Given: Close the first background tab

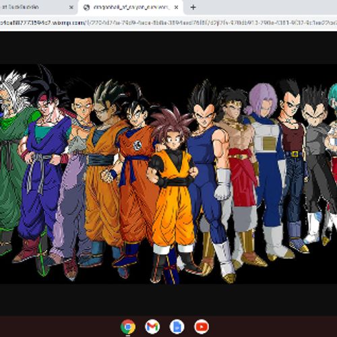Looking at the screenshot, I should click(x=71, y=7).
